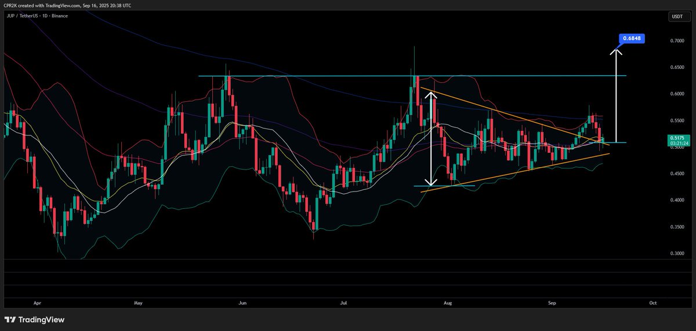Viewport: 696px width, 331px height.
Task: Click the Jun label on time axis
Action: 242,302
